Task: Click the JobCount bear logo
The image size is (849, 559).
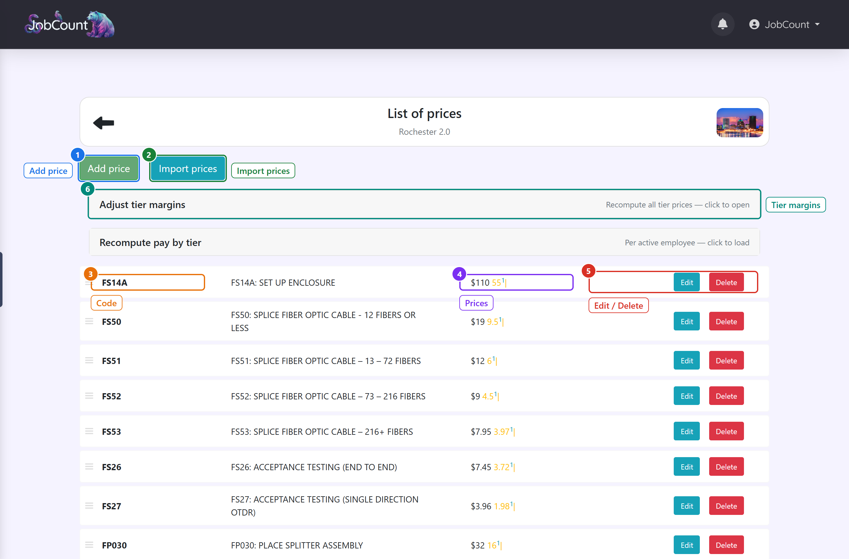Action: click(x=70, y=24)
